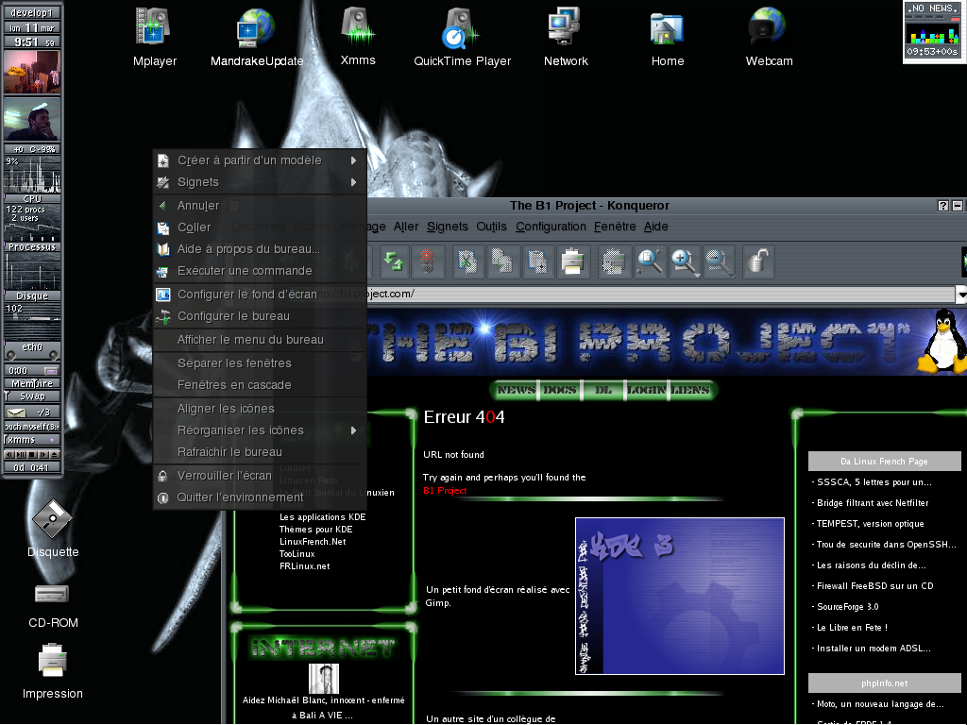Open Konqueror's Aller menu
This screenshot has height=725, width=967.
tap(406, 227)
